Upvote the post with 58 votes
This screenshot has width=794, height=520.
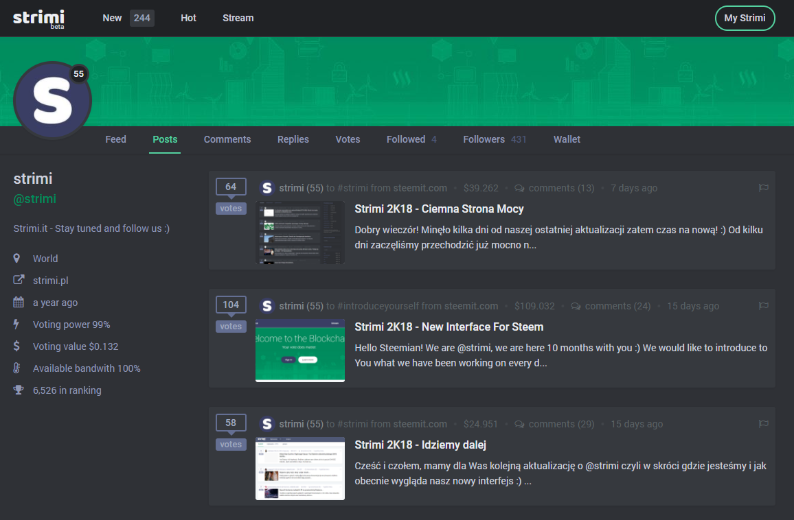(x=231, y=423)
